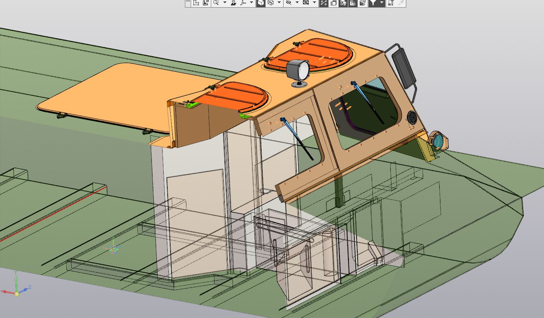Click the normal-to-plane view icon
This screenshot has height=318, width=544.
[x=233, y=3]
